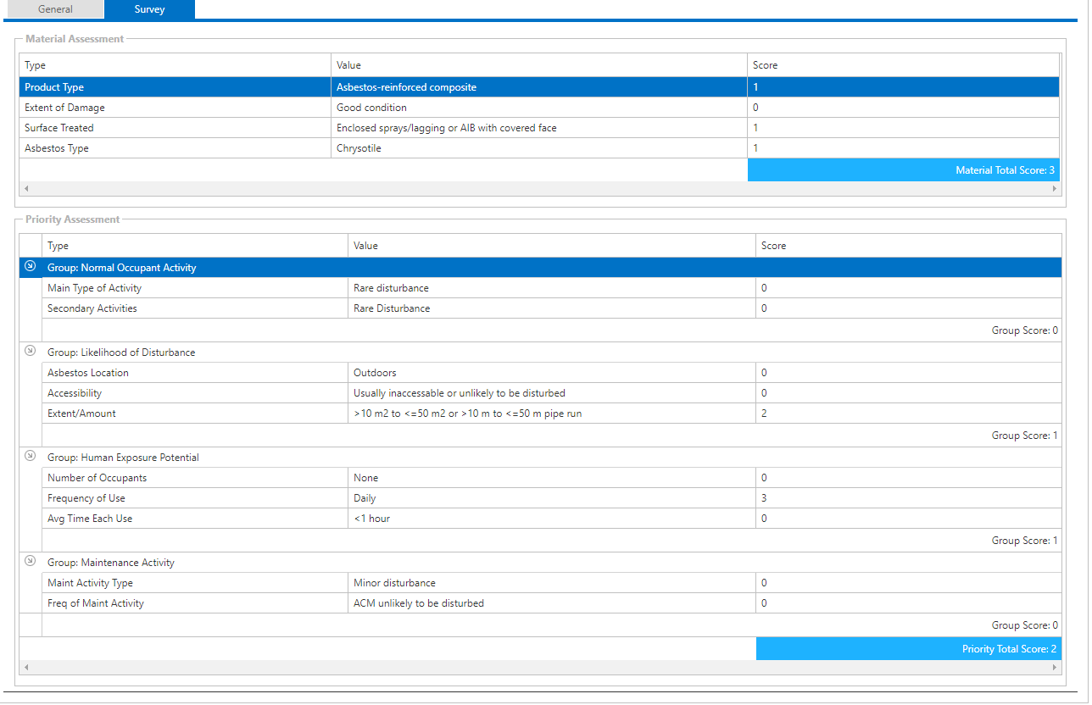1092x705 pixels.
Task: Switch to the General tab
Action: point(55,9)
